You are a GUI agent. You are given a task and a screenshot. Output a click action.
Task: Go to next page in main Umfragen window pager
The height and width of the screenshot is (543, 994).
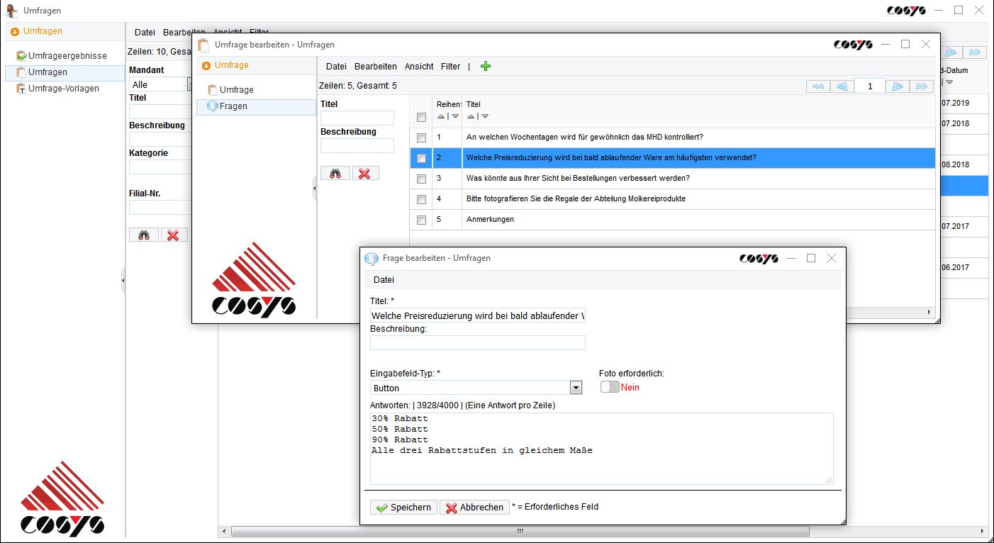point(951,52)
